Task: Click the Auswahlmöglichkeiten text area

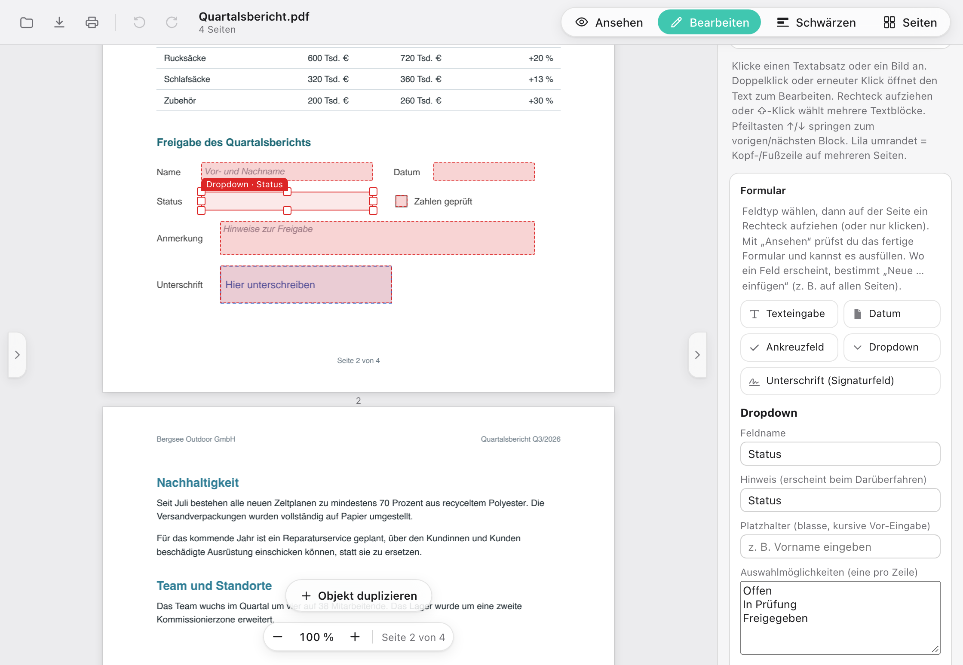Action: click(x=840, y=618)
